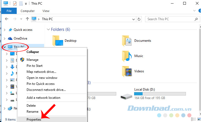Select the Music note icon in tree

point(12,73)
